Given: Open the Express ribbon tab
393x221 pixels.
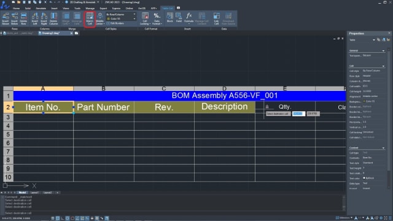Looking at the screenshot, I should [x=116, y=8].
